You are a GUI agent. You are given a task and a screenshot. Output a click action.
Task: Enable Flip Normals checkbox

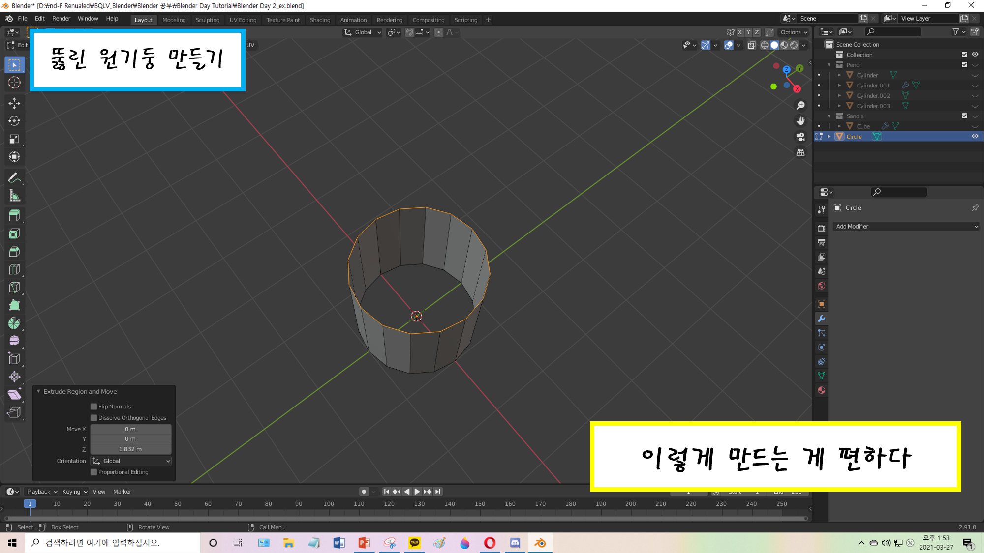[x=94, y=407]
